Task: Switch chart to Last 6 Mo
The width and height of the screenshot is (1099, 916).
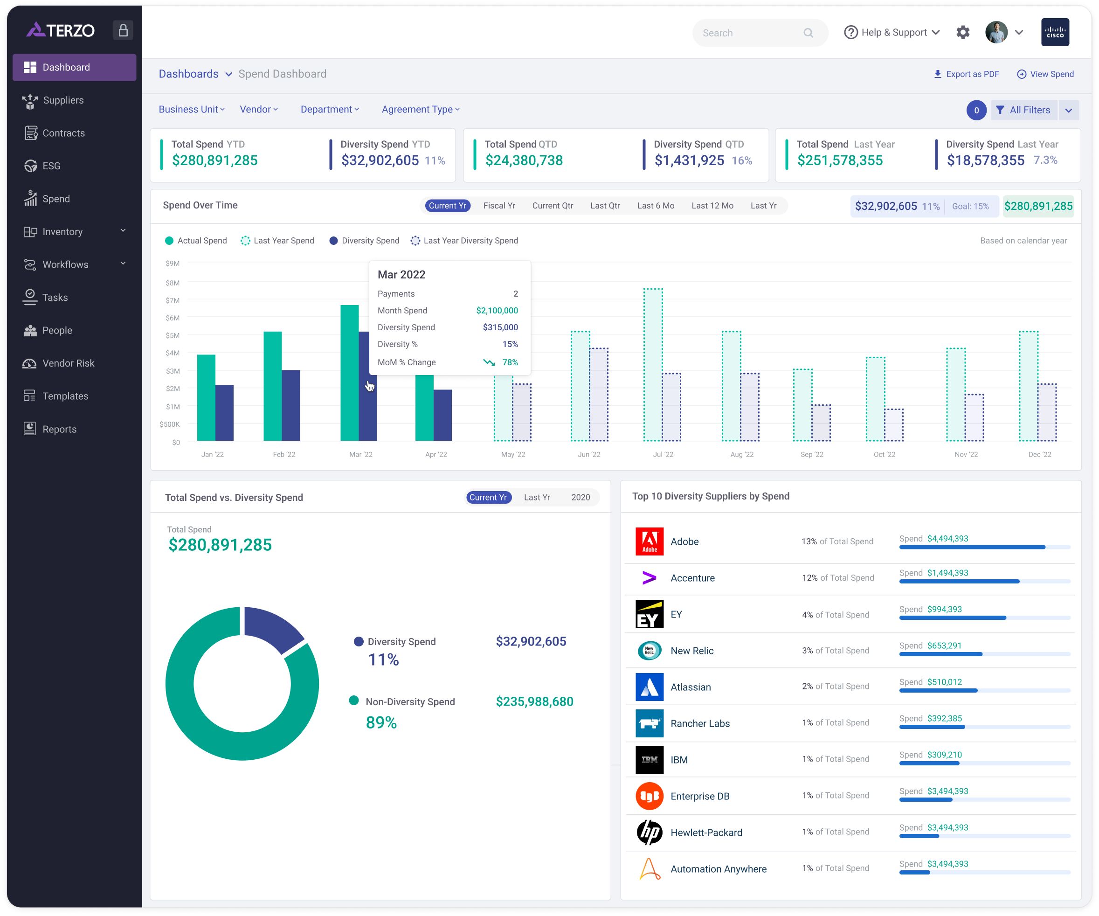Action: click(x=655, y=206)
